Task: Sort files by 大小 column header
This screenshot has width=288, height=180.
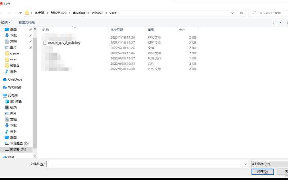Action: point(182,30)
